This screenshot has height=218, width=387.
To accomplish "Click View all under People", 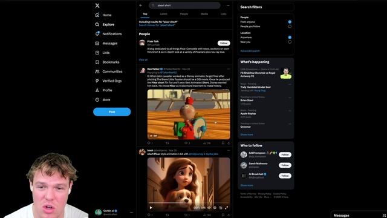I will coord(143,60).
